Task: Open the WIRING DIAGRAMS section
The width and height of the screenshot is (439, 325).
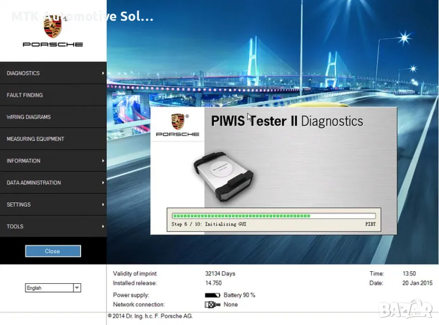Action: [53, 117]
